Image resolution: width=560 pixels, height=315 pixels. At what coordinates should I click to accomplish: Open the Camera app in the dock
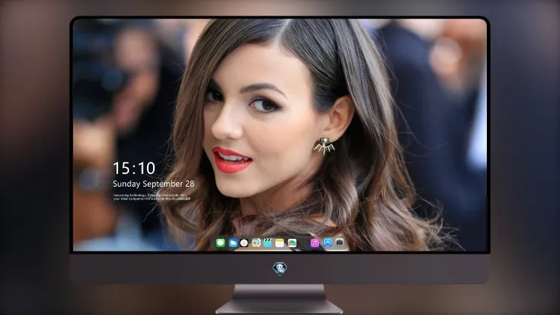click(340, 243)
